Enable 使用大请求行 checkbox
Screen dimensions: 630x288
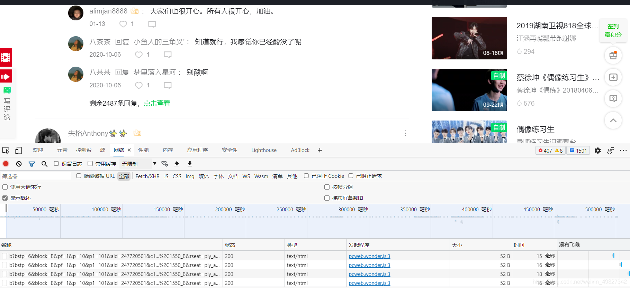[x=5, y=187]
